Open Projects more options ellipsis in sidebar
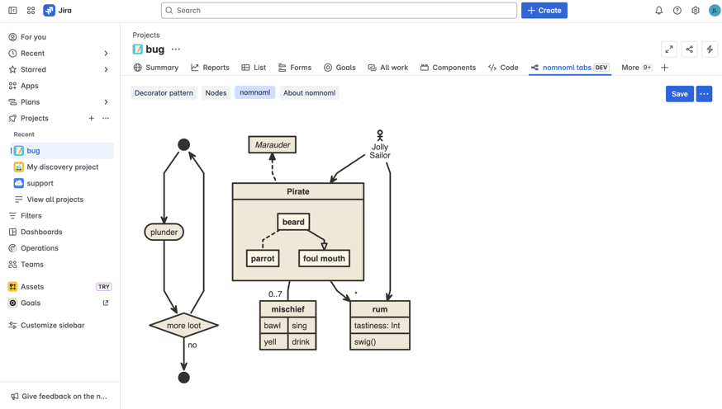 click(x=106, y=118)
